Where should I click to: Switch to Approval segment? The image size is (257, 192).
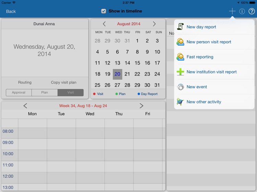[x=19, y=92]
